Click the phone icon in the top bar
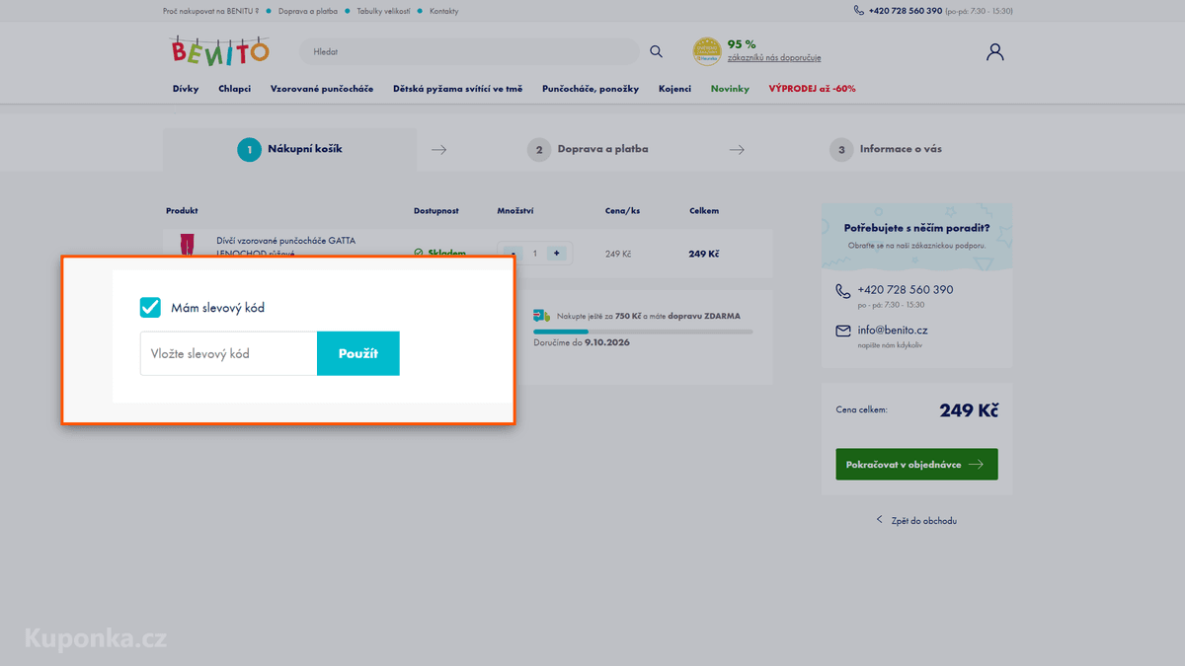 (x=858, y=11)
